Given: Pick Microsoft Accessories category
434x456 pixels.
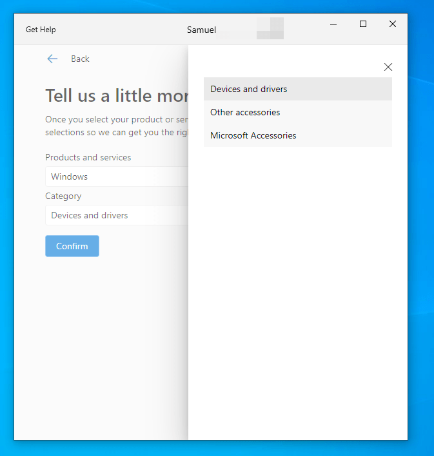Looking at the screenshot, I should (x=298, y=135).
